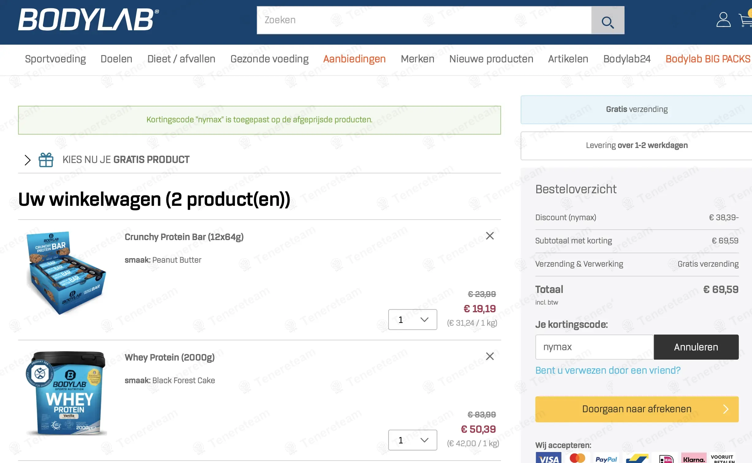Open the Merken menu

[x=418, y=59]
